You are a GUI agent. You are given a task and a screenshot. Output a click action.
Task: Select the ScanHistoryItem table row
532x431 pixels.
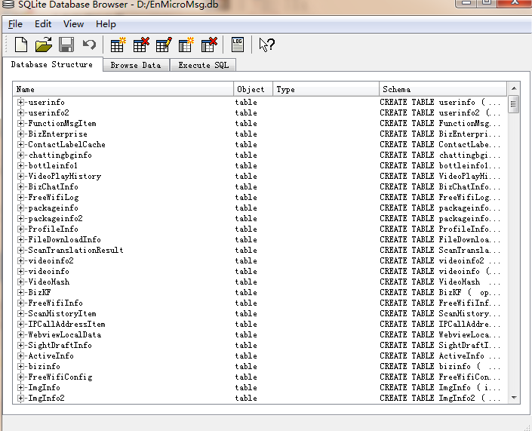click(x=260, y=313)
